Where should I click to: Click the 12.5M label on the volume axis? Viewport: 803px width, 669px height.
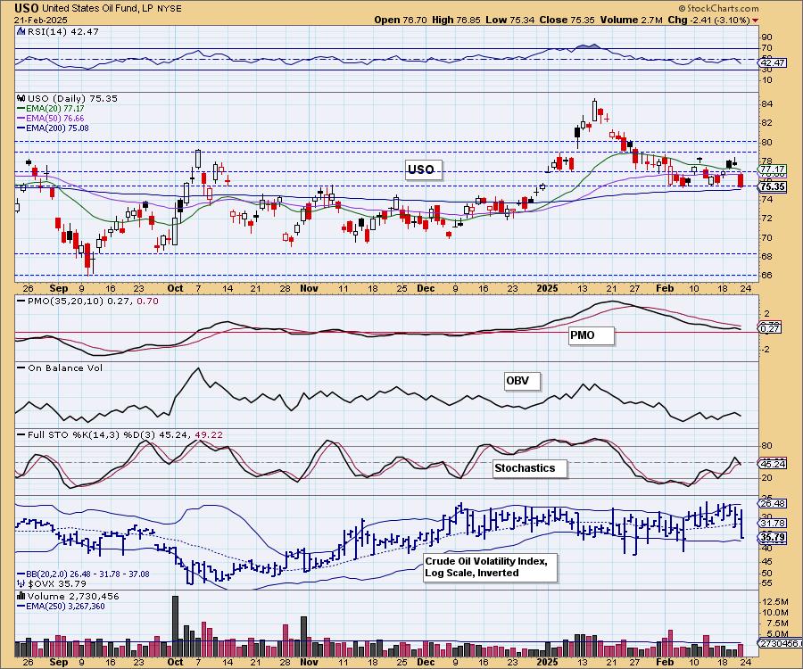click(x=774, y=601)
